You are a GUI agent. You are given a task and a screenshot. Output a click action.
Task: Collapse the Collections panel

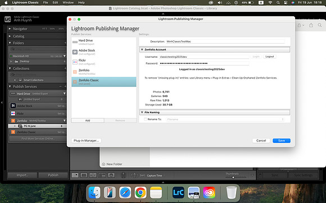(x=10, y=68)
